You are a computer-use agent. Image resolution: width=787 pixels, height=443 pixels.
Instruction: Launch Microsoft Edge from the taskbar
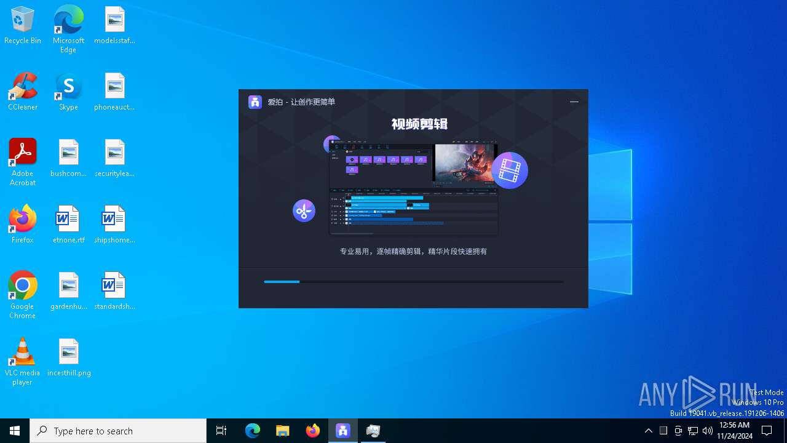pos(253,431)
